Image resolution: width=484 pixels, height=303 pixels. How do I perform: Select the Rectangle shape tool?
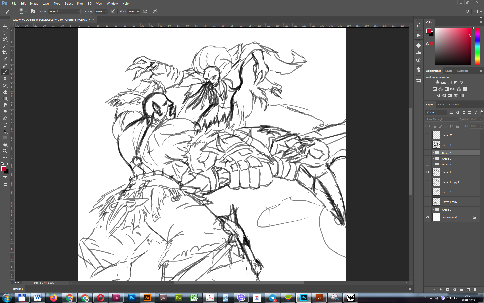5,138
